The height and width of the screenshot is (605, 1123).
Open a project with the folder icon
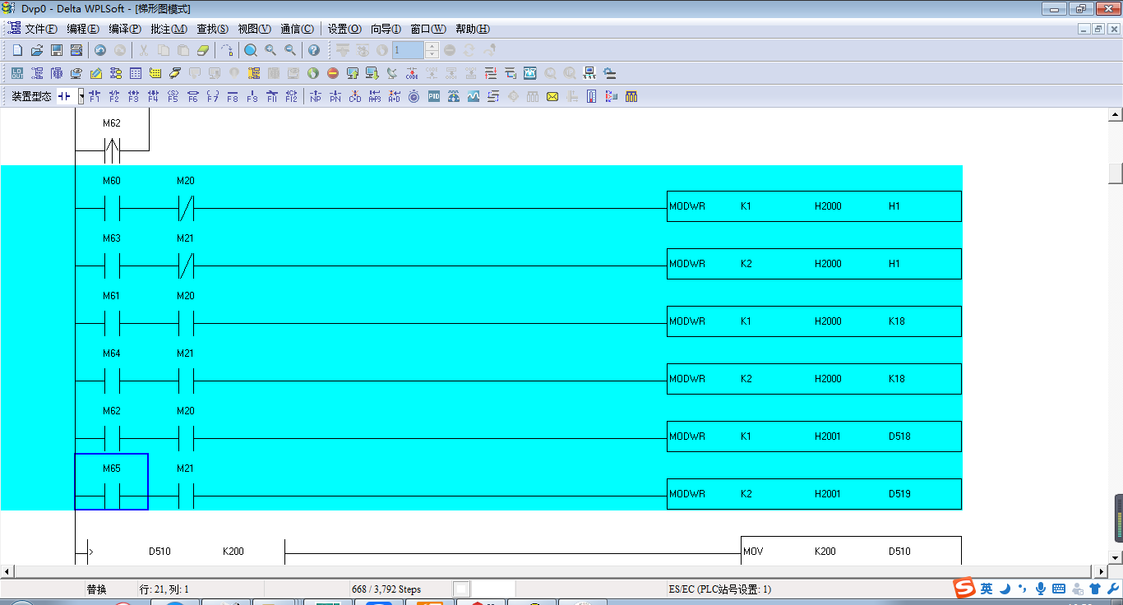(37, 50)
